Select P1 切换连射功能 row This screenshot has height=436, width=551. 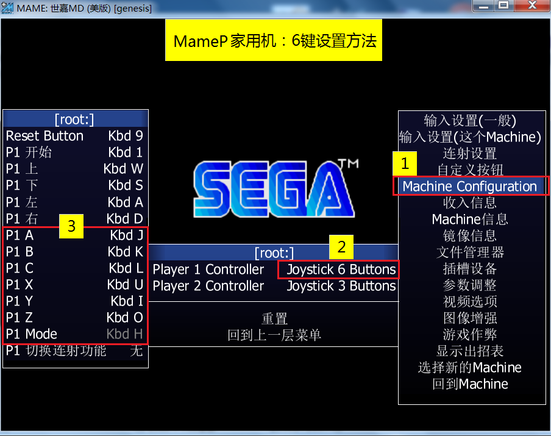tap(75, 351)
